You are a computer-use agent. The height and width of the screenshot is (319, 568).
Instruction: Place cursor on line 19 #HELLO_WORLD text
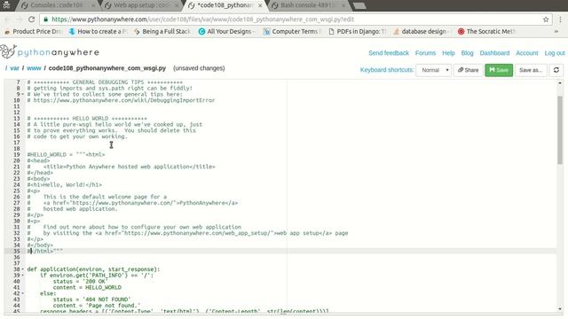click(66, 154)
